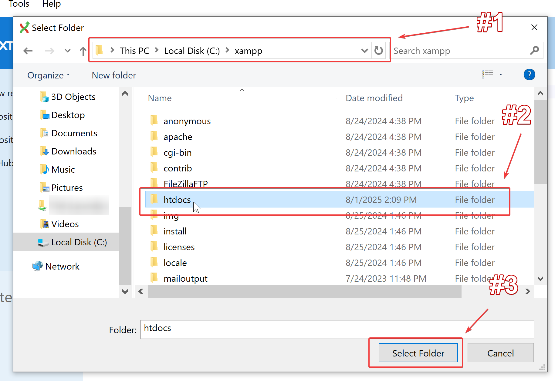Click the search magnifier icon
The width and height of the screenshot is (555, 381).
534,51
